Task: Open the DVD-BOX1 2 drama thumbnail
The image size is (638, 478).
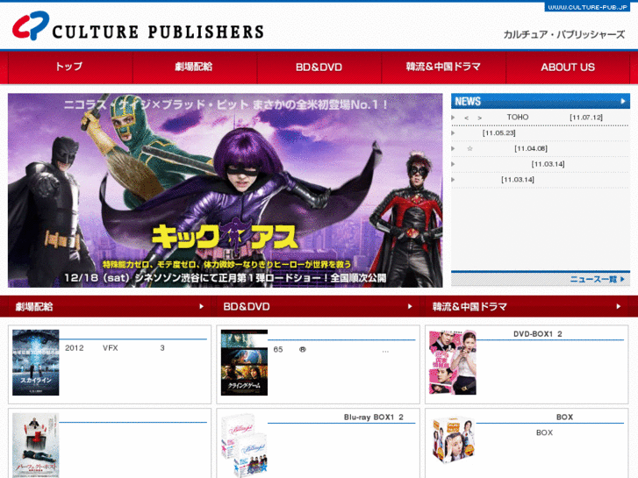Action: tap(453, 362)
